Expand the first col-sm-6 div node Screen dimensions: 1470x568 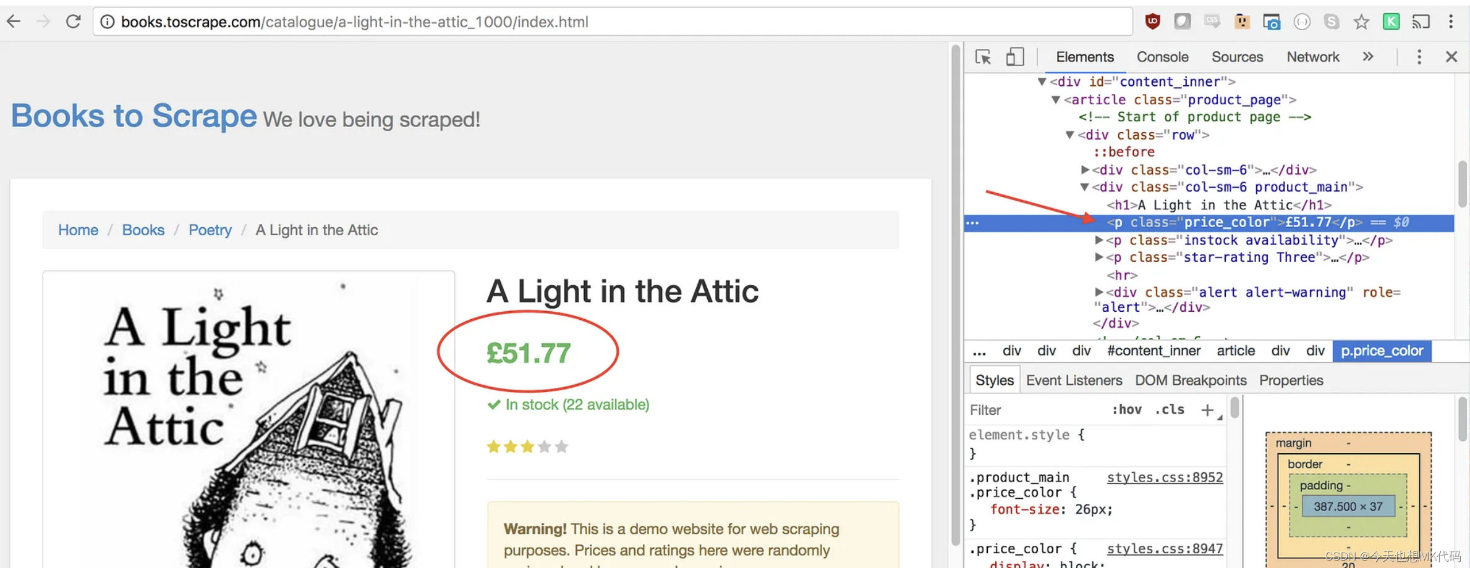click(x=1085, y=169)
